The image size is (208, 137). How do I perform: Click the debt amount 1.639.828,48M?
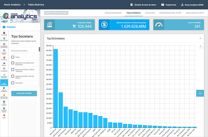134,26
